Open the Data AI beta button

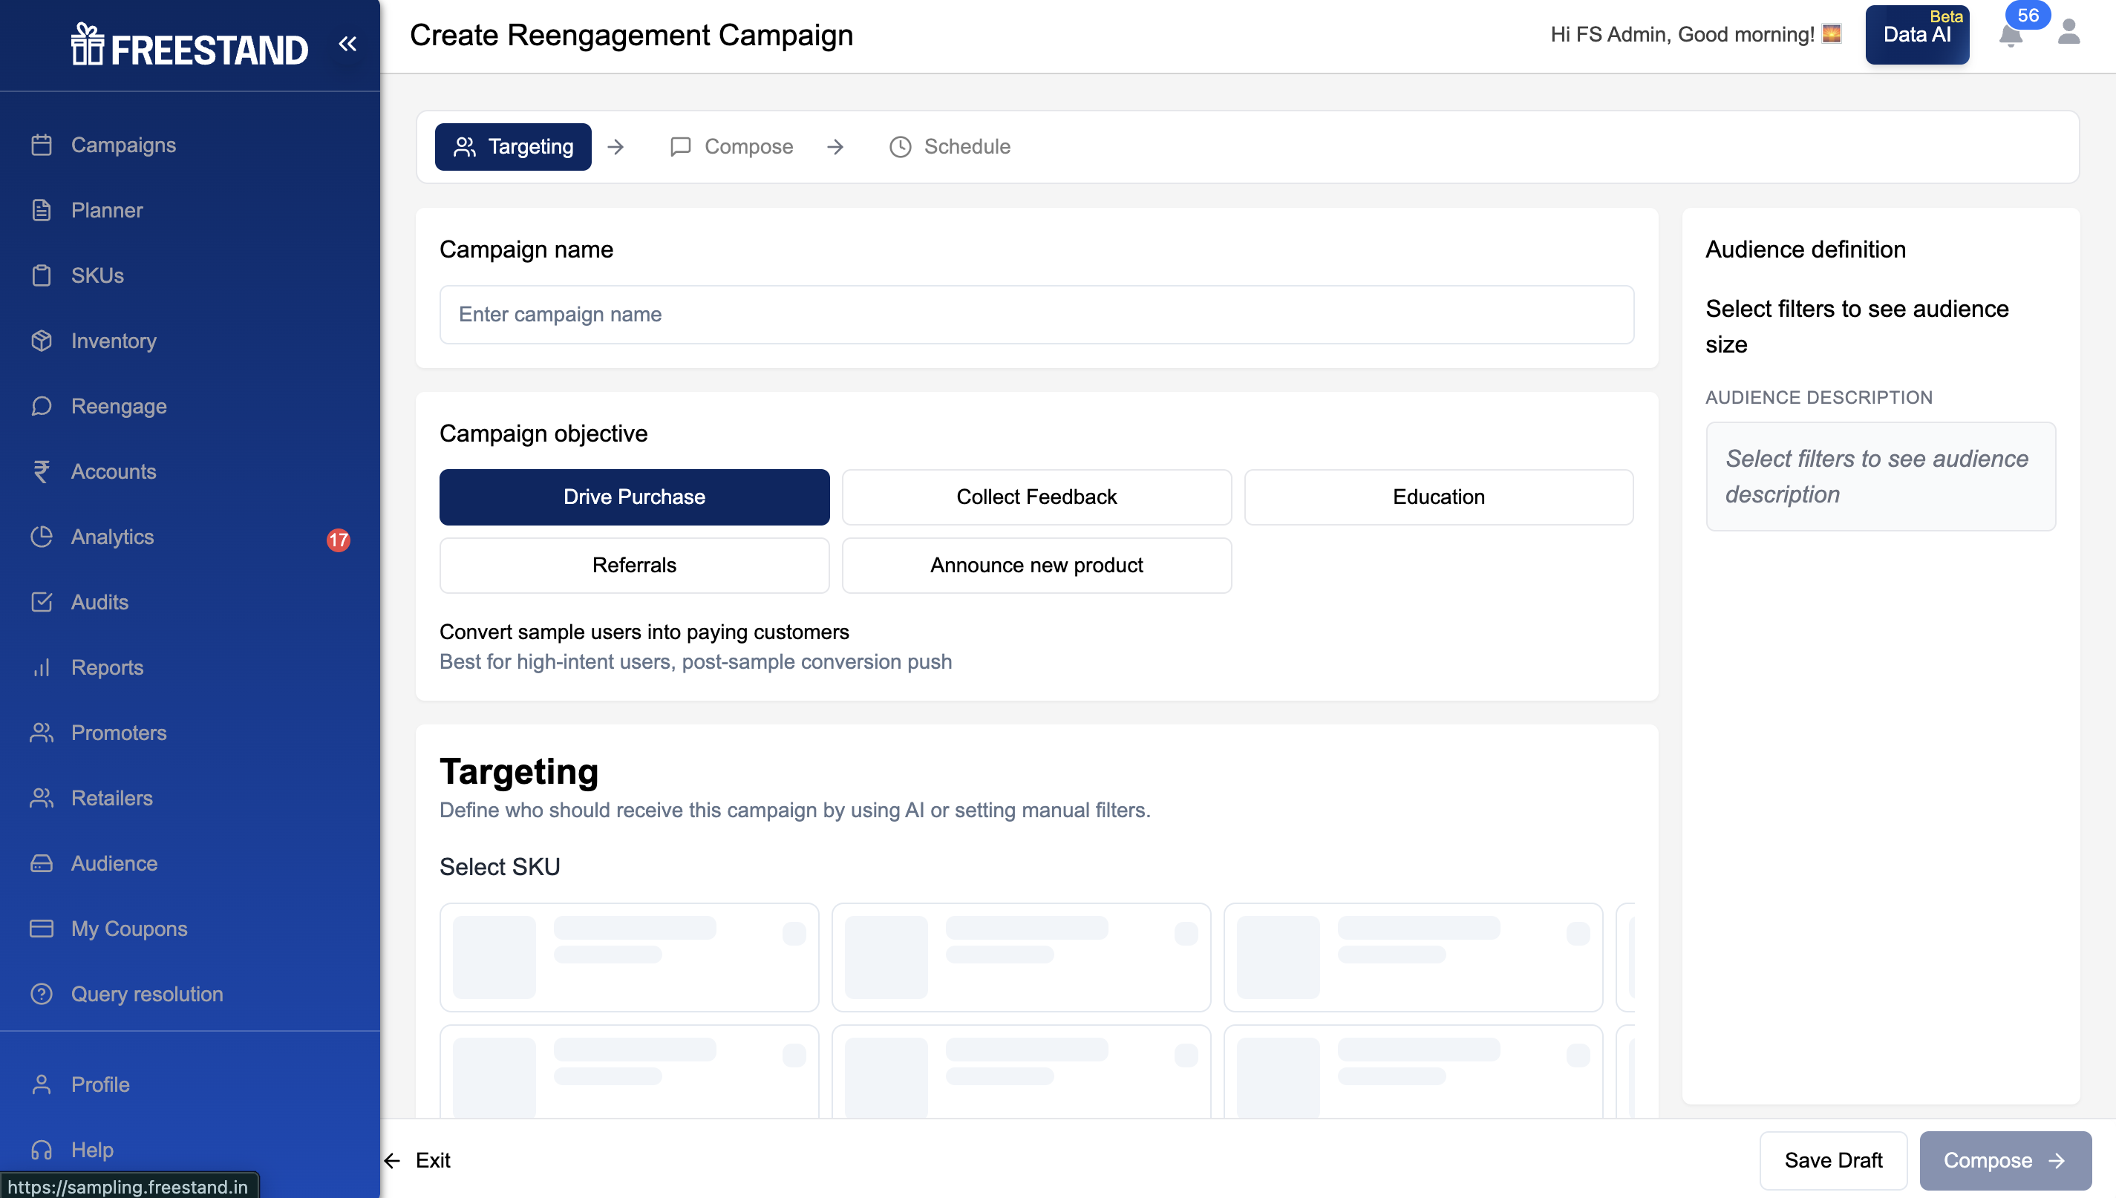pos(1916,35)
